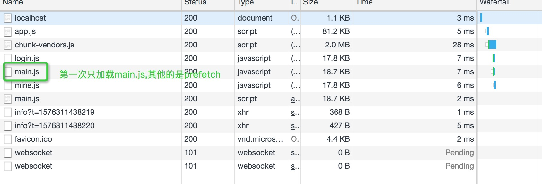Click the info?t=1576311438219 request icon
542x184 pixels.
coord(8,113)
